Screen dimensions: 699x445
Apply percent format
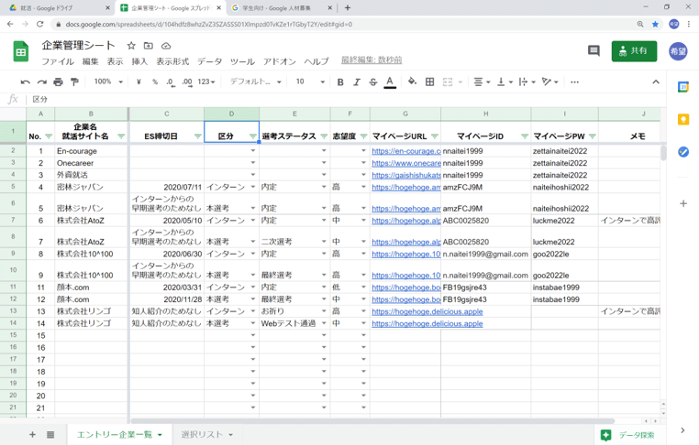point(155,81)
